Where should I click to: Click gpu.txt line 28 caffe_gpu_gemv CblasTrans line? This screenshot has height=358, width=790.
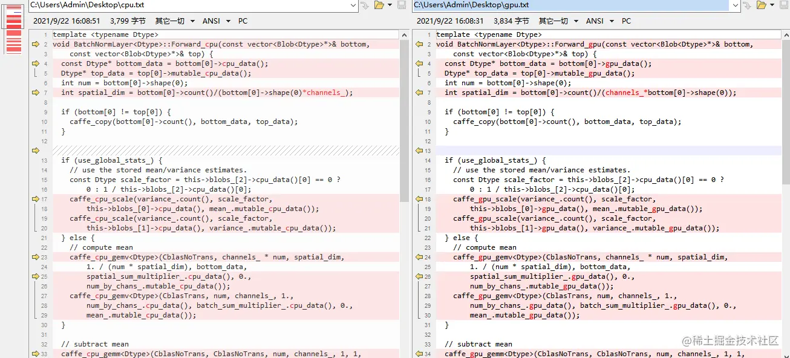(x=565, y=296)
